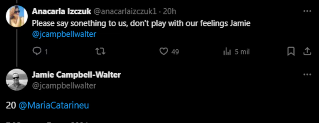The width and height of the screenshot is (319, 123).
Task: Share the tweet via the upload arrow icon
Action: point(307,51)
